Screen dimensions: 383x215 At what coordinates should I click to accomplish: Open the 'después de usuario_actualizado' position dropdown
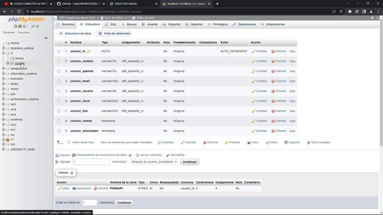(154, 162)
